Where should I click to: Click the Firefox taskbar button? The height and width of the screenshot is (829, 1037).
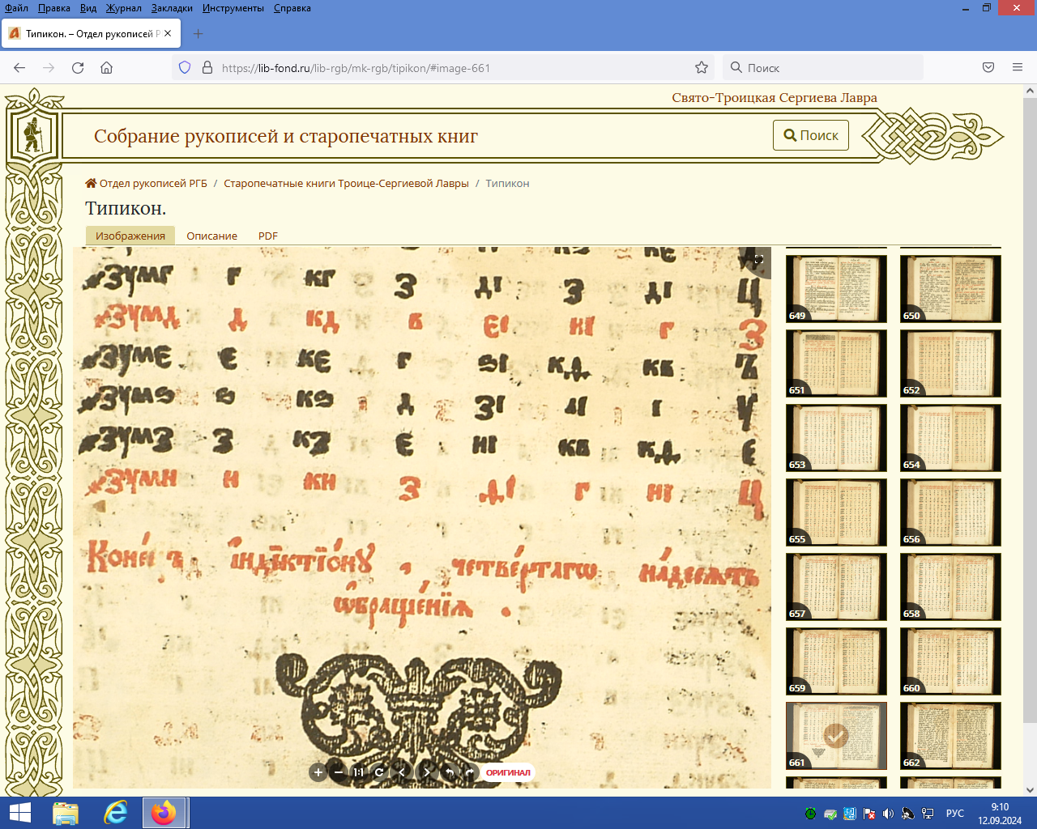165,813
